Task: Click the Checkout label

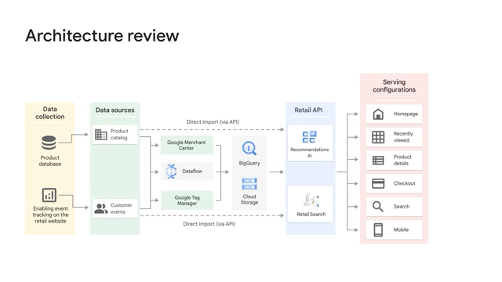Action: pos(405,183)
